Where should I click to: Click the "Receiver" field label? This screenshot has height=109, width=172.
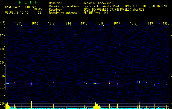pos(56,10)
